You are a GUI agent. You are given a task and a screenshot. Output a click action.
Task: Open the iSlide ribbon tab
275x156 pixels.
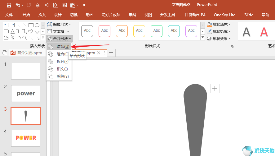click(x=248, y=15)
